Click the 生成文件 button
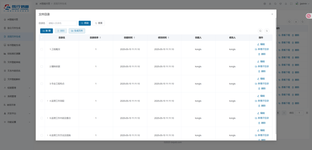Screen dimensions: 312x150 point(77,31)
